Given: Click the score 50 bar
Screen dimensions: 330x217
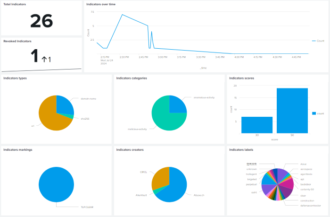Looking at the screenshot, I should tap(292, 111).
